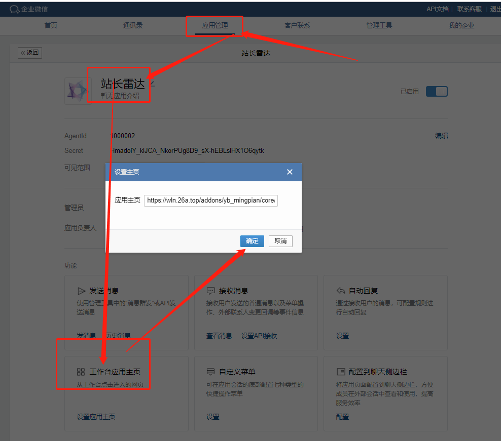The image size is (501, 441).
Task: Open the 应用管理 tab
Action: pyautogui.click(x=214, y=25)
